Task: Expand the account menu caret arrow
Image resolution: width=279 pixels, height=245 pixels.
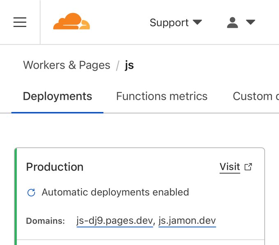Action: pyautogui.click(x=251, y=22)
